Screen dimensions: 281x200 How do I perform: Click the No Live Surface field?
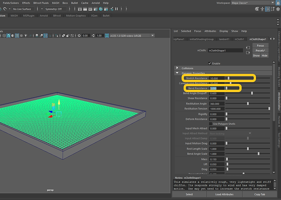click(23, 9)
